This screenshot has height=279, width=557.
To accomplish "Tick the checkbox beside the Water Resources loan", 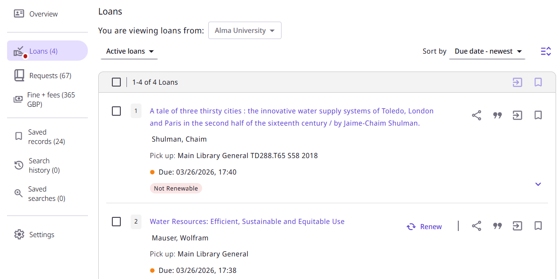I will pos(116,221).
